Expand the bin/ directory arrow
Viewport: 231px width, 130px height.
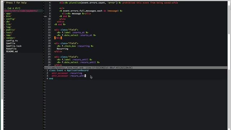[4, 16]
